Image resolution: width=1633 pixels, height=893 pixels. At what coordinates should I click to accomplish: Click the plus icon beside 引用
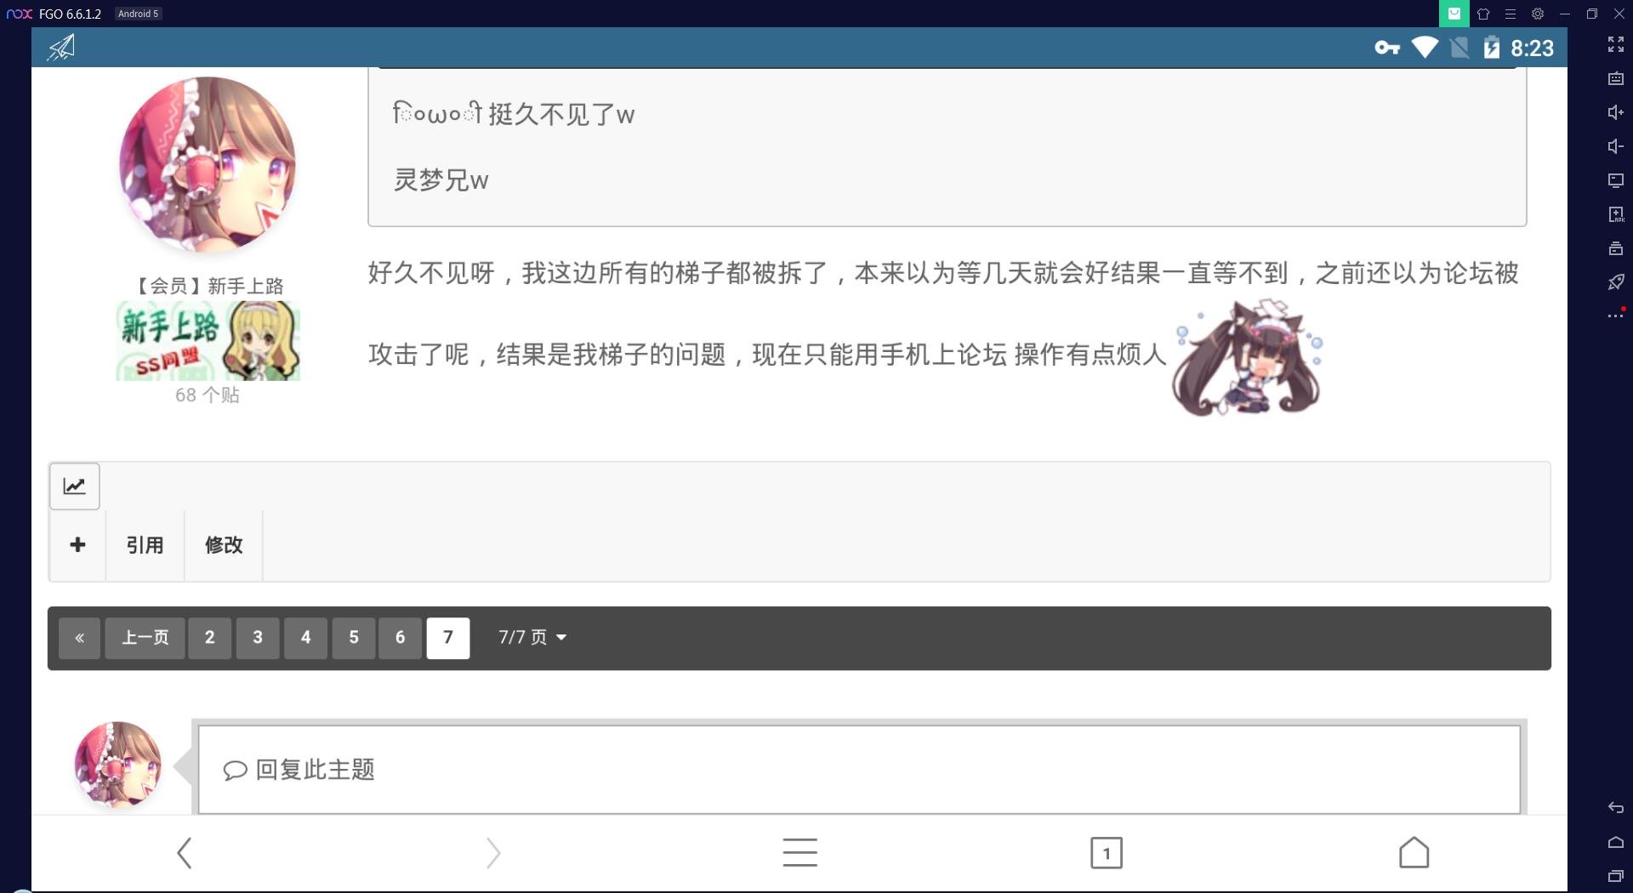pyautogui.click(x=77, y=545)
